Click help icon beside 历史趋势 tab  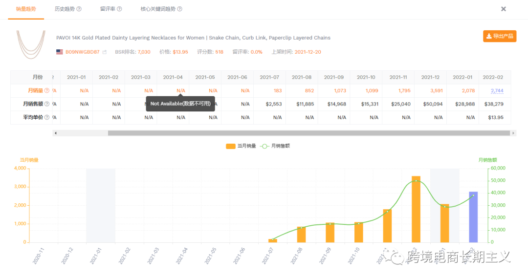[79, 9]
